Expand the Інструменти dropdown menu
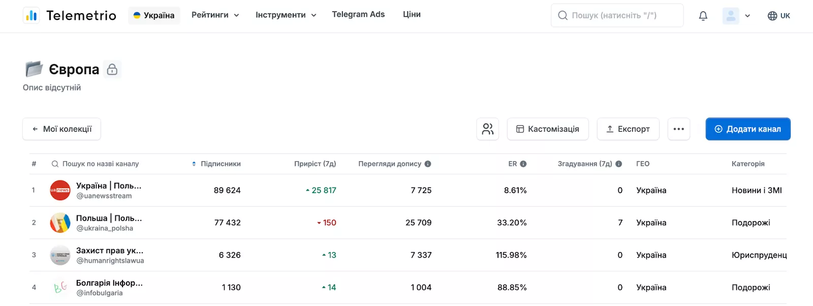 point(286,15)
